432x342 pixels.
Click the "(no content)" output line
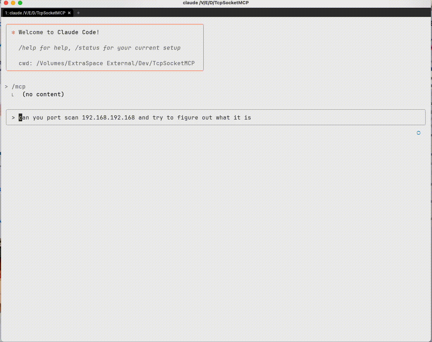pos(43,94)
